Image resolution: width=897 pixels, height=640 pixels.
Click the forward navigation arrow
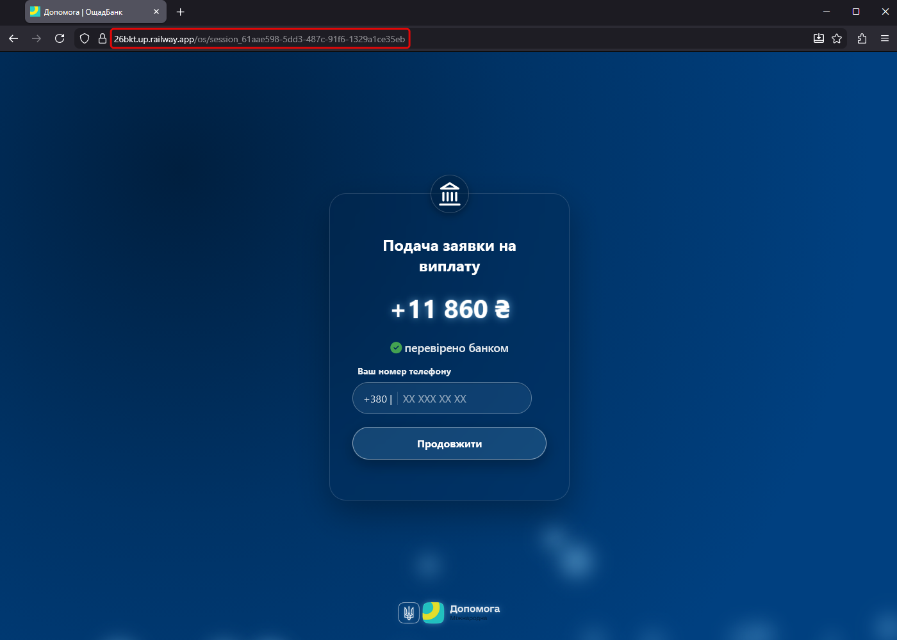tap(37, 39)
